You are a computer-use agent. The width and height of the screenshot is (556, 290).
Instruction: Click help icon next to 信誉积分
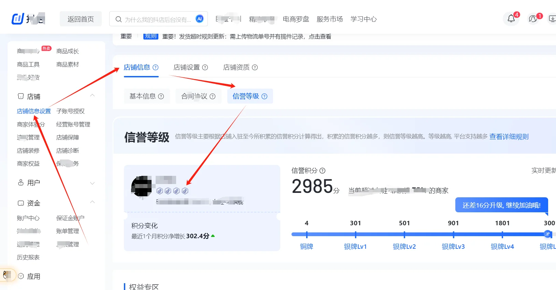tap(323, 171)
